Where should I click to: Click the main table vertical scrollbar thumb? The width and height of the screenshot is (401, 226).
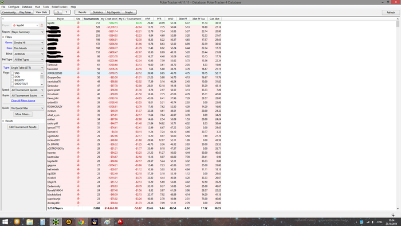[x=398, y=24]
